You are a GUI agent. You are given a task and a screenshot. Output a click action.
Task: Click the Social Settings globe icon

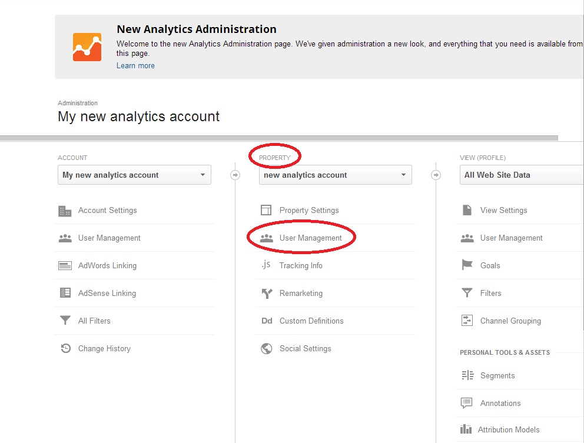pyautogui.click(x=266, y=348)
